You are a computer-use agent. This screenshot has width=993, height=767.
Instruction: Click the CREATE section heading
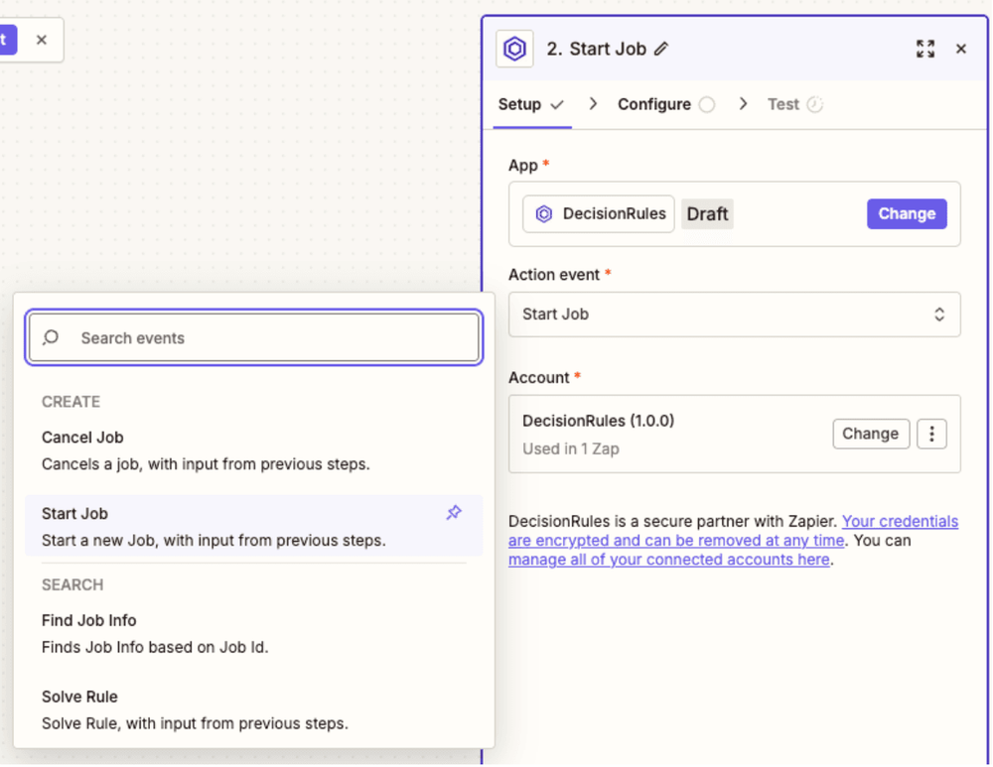(x=71, y=402)
